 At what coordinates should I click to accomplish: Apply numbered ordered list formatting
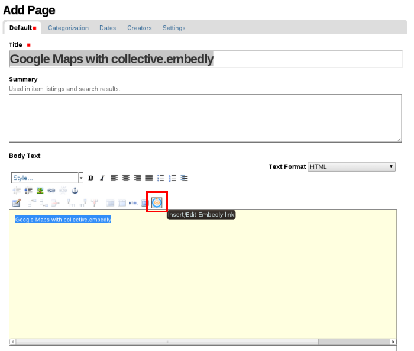pos(172,178)
